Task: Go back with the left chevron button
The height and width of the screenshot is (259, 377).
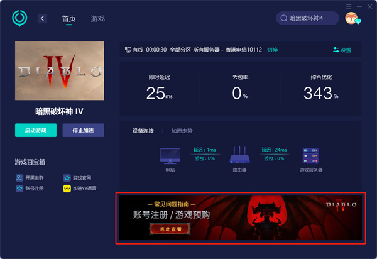Action: tap(42, 18)
